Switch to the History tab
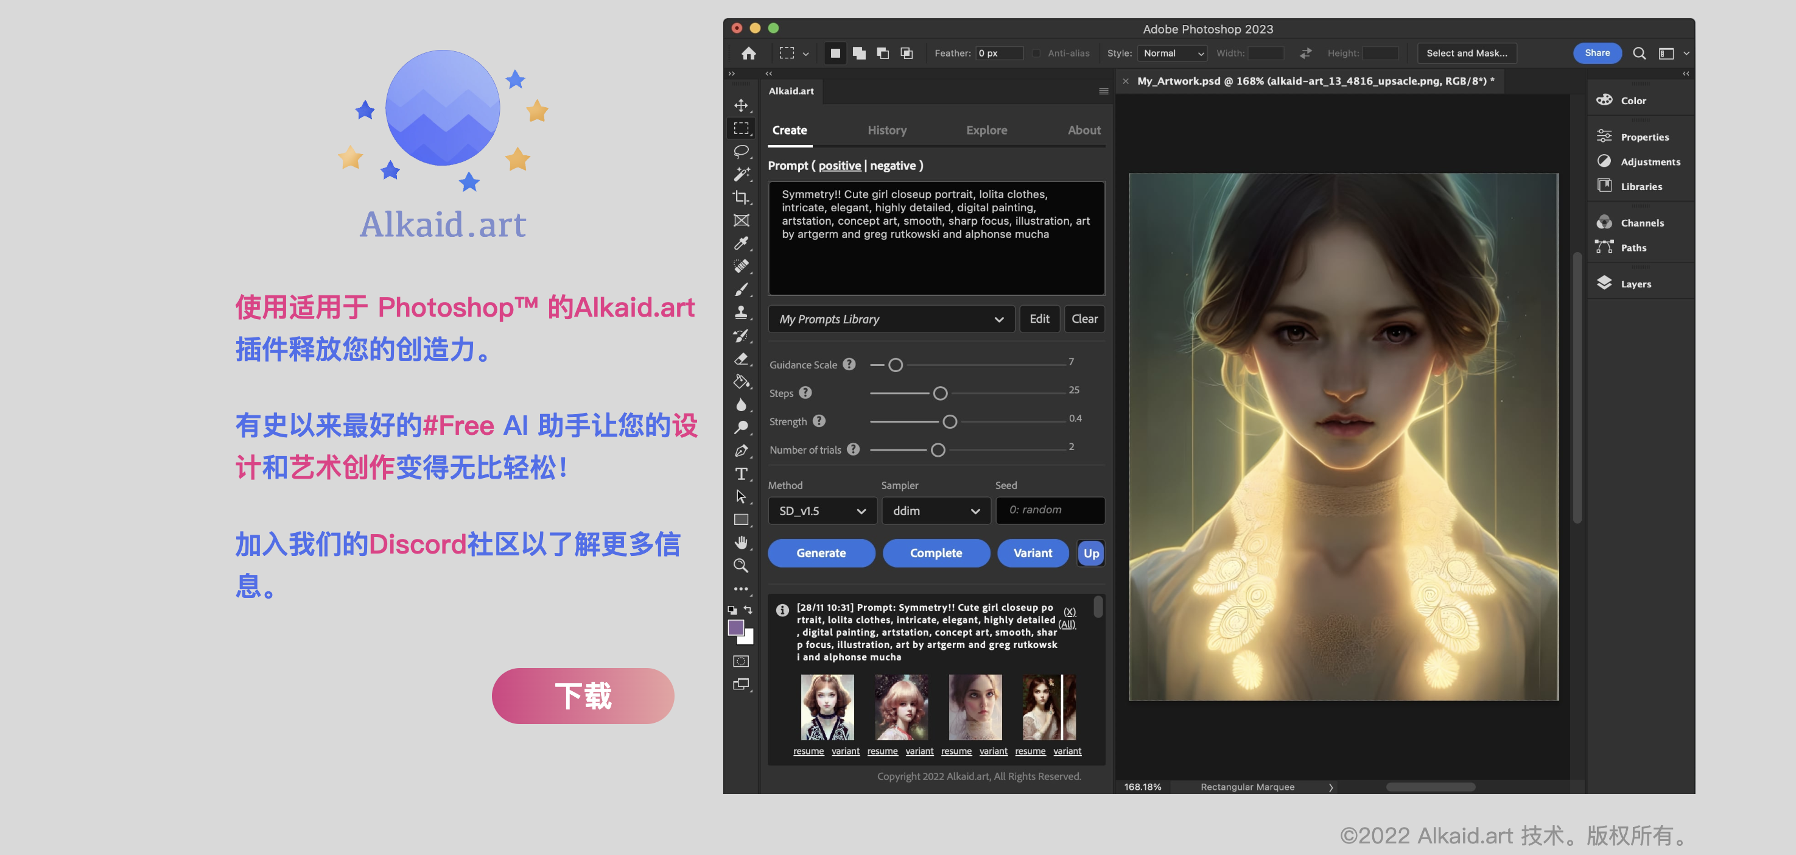 coord(887,130)
